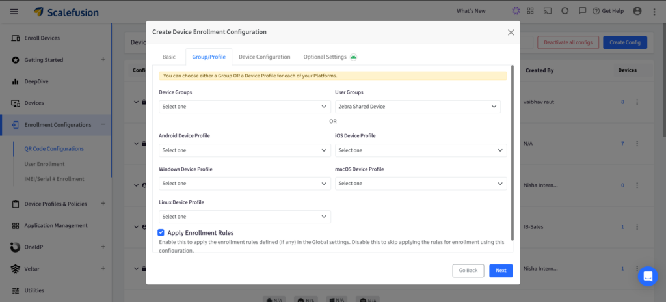Click the Created By column header
The height and width of the screenshot is (302, 666).
pos(539,70)
